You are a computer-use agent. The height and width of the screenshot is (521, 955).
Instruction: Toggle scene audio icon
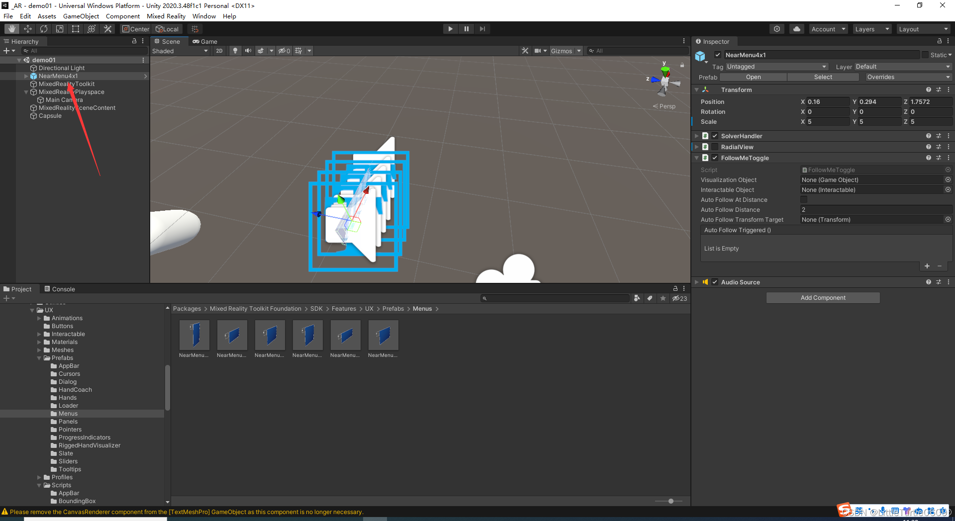pyautogui.click(x=248, y=51)
